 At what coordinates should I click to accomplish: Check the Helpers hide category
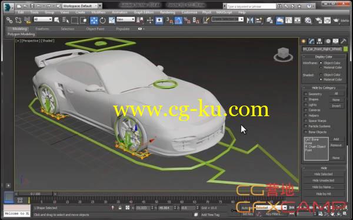[x=306, y=116]
